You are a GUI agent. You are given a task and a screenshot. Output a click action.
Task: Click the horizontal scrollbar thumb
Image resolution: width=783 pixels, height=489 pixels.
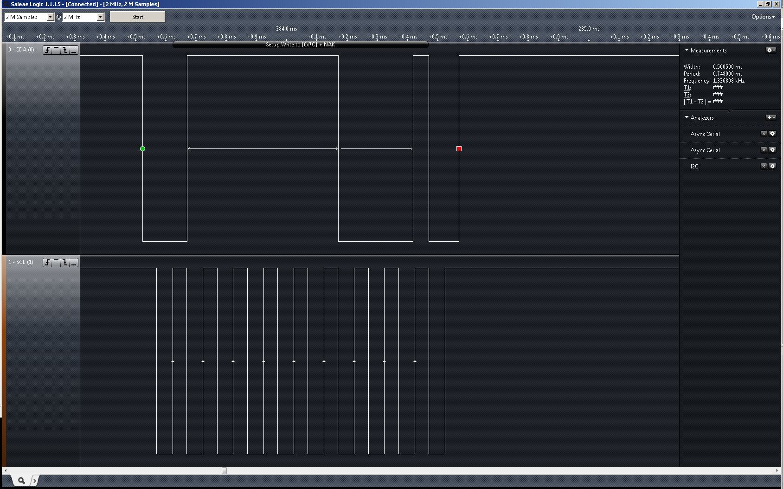coord(224,470)
